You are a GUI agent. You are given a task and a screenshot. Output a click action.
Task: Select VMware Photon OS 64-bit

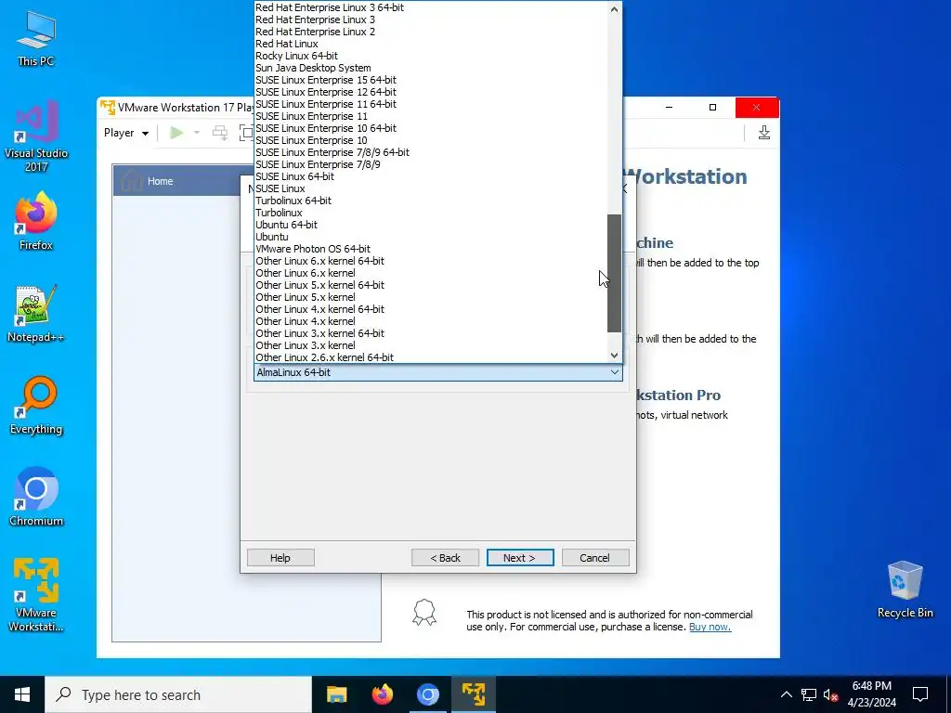coord(431,249)
